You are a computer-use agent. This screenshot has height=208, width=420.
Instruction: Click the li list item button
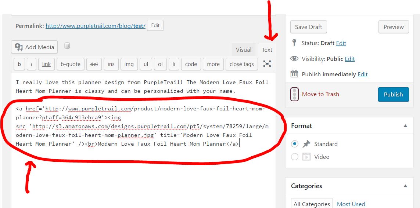[x=174, y=64]
